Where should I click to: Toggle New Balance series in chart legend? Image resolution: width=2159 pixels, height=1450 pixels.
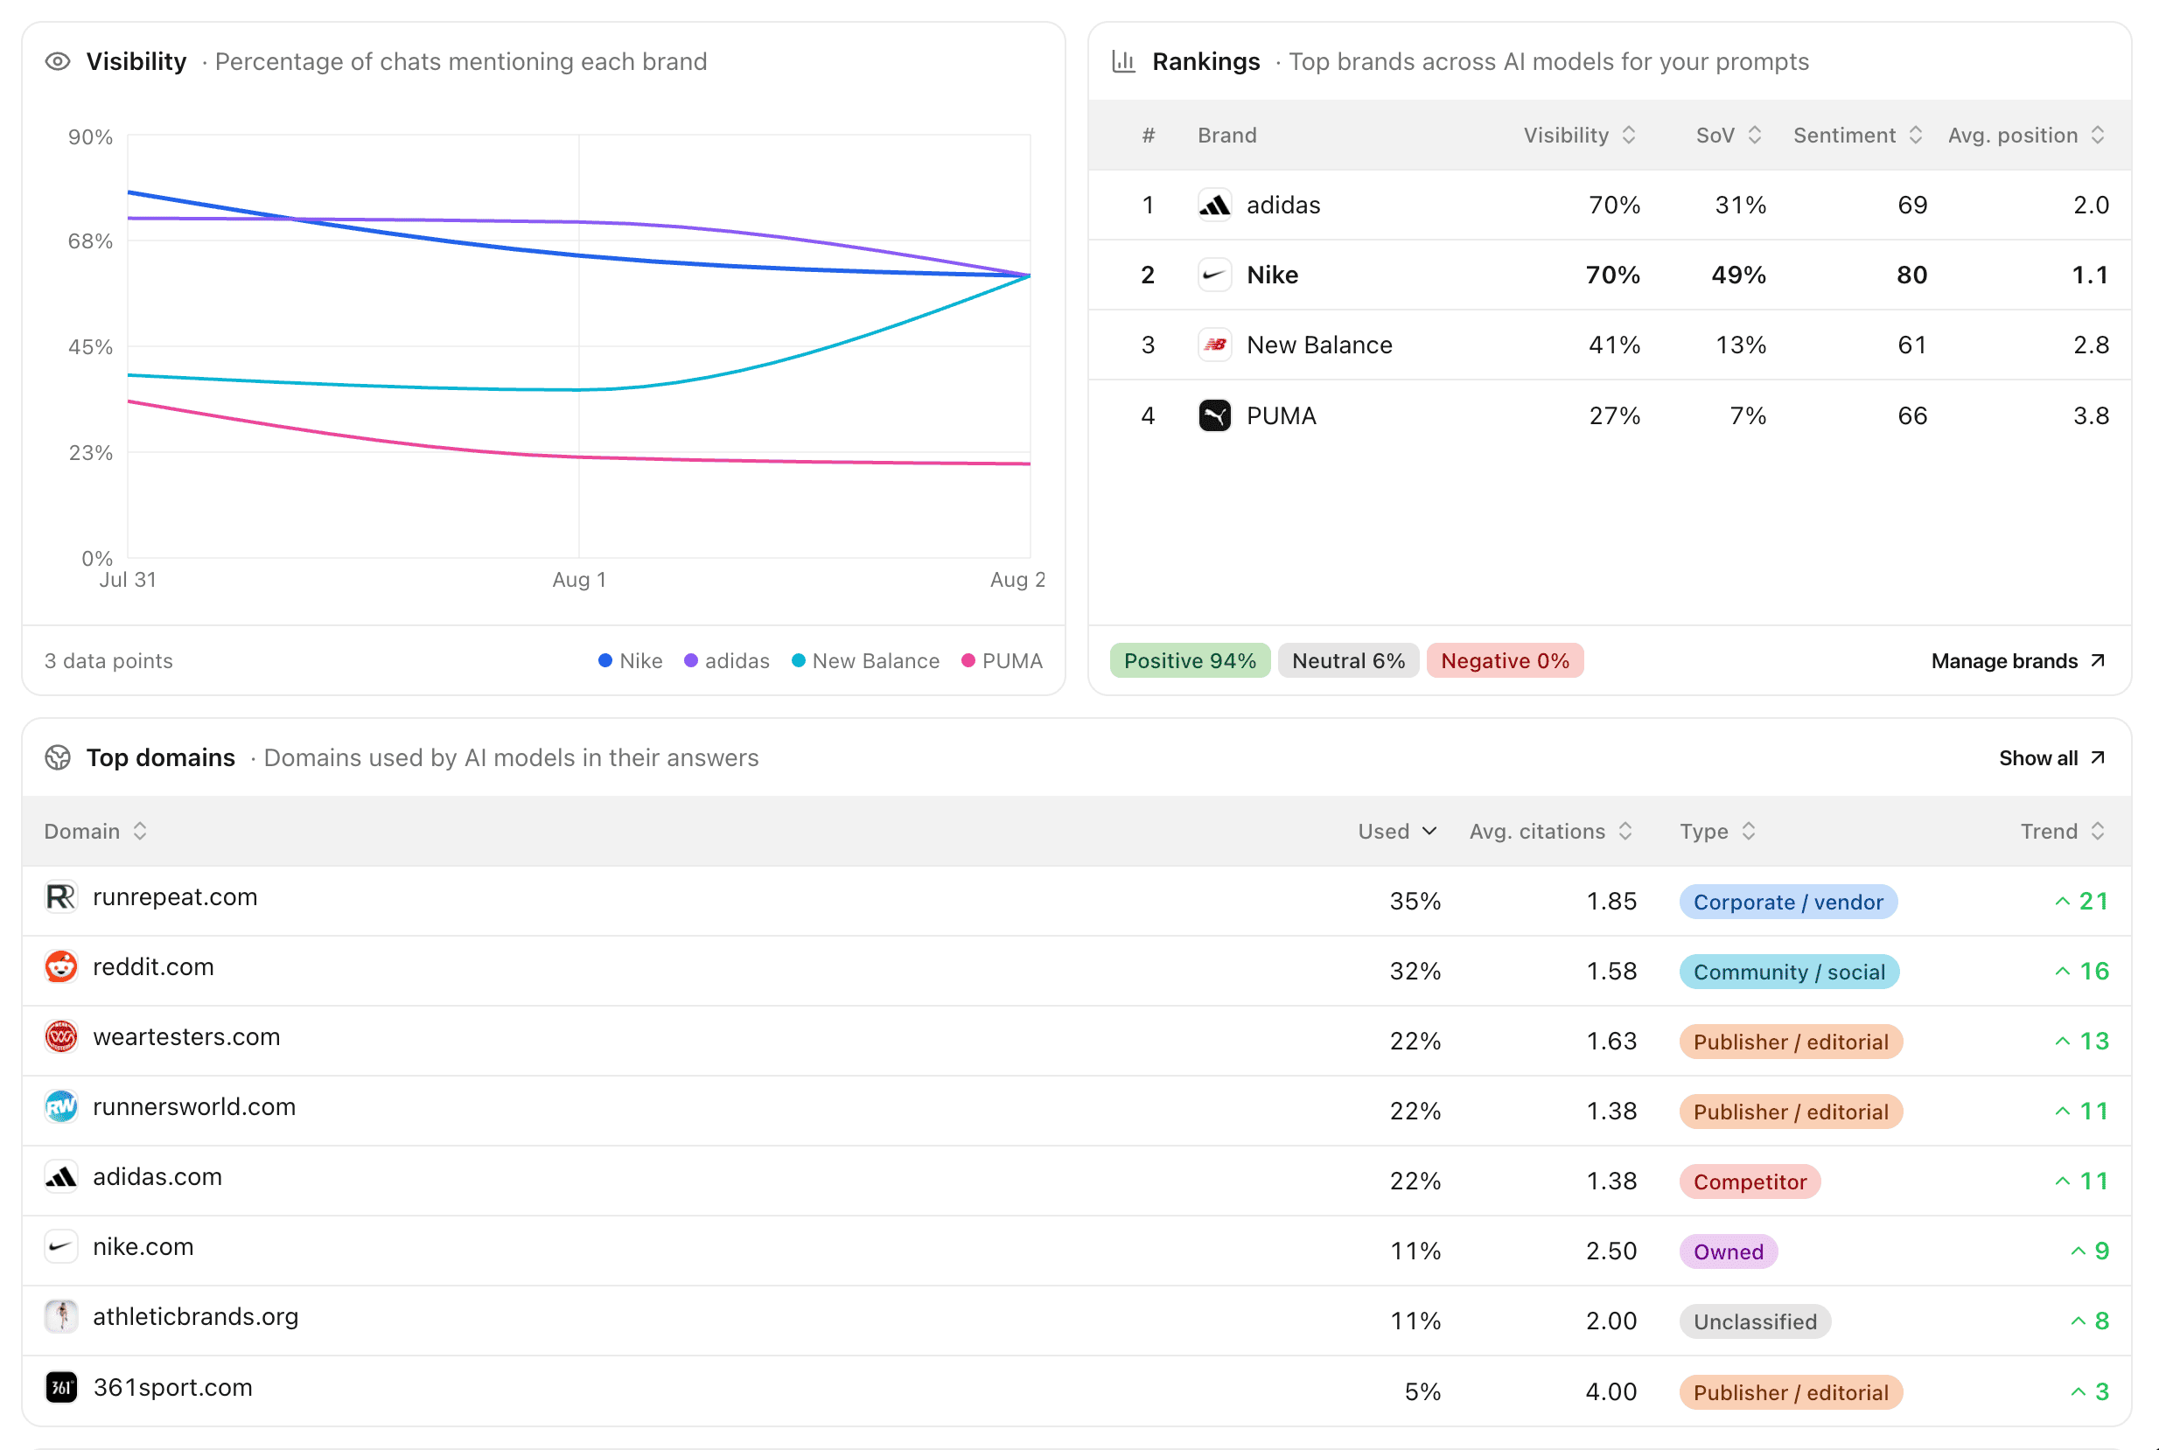pyautogui.click(x=865, y=661)
